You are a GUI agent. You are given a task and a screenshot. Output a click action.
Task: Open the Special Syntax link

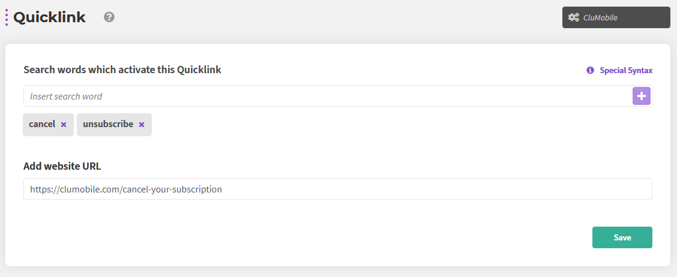[x=625, y=70]
